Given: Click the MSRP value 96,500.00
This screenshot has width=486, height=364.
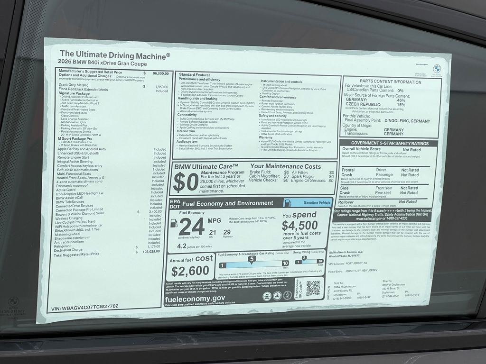Looking at the screenshot, I should tap(160, 73).
